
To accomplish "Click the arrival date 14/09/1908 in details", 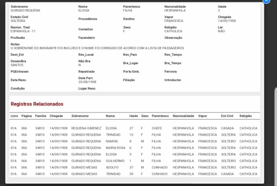I will click(227, 21).
